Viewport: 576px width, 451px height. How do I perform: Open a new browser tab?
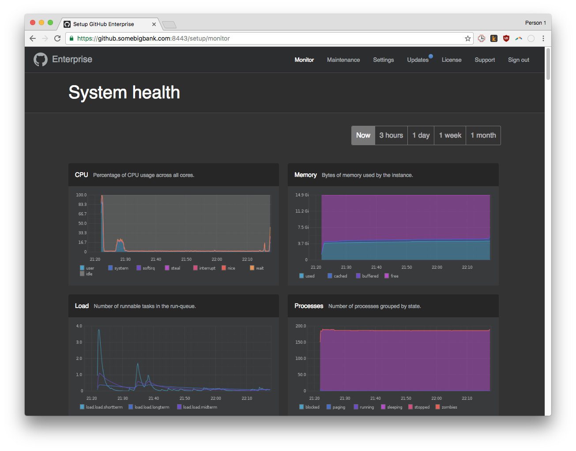tap(169, 25)
